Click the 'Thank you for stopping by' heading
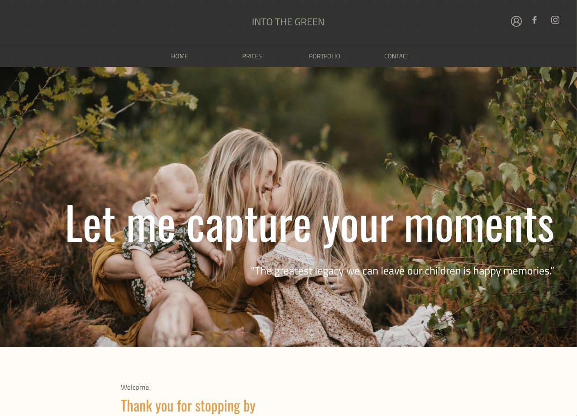The width and height of the screenshot is (577, 416). pyautogui.click(x=188, y=406)
